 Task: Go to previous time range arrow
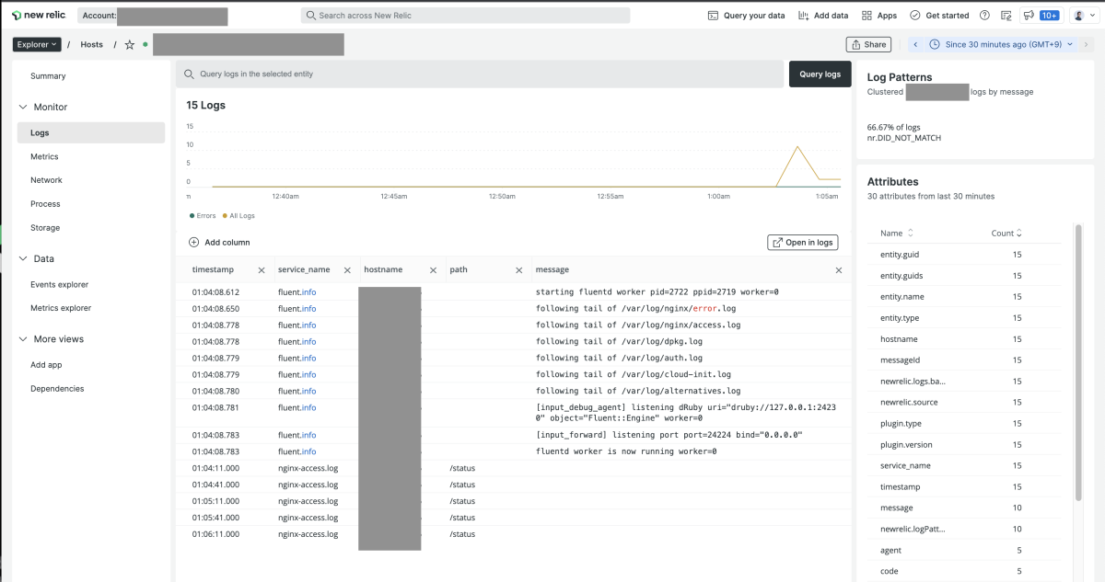click(915, 44)
